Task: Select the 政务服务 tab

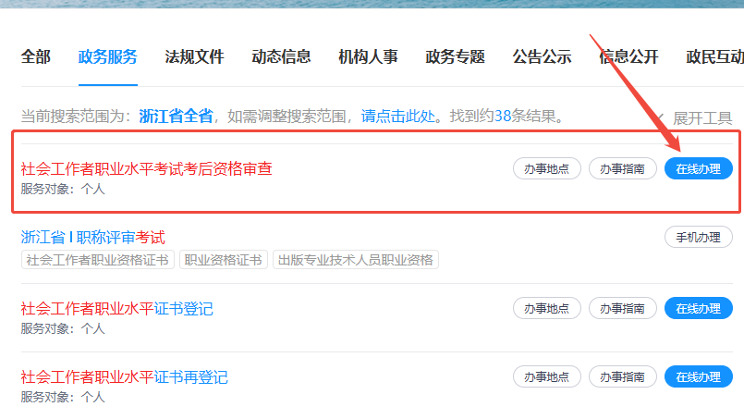Action: point(108,57)
